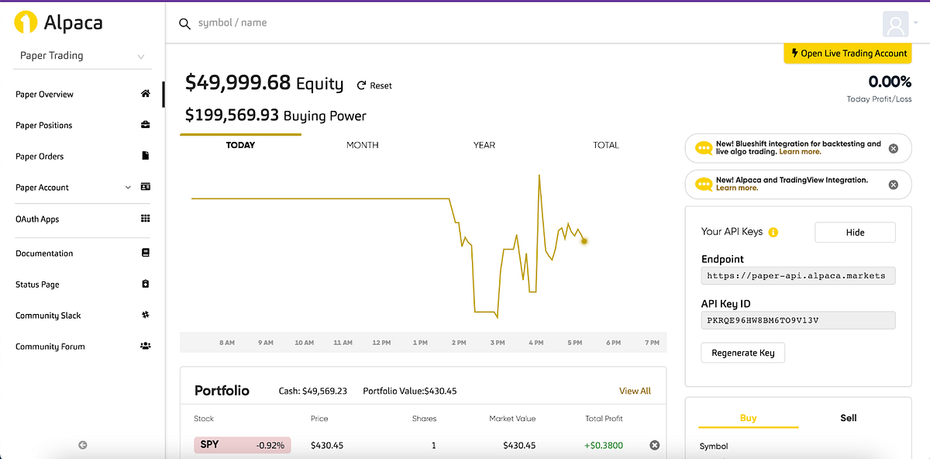Open Community Slack via the Slack icon

pyautogui.click(x=145, y=315)
